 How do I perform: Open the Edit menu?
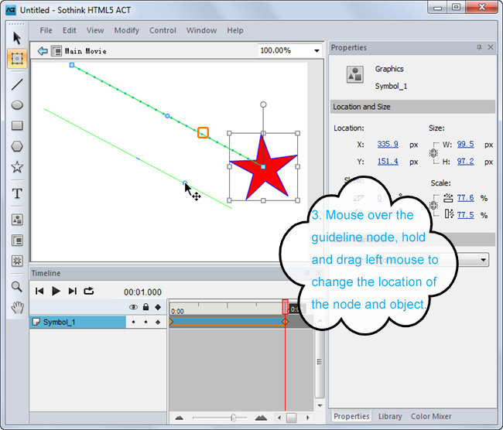click(x=70, y=30)
